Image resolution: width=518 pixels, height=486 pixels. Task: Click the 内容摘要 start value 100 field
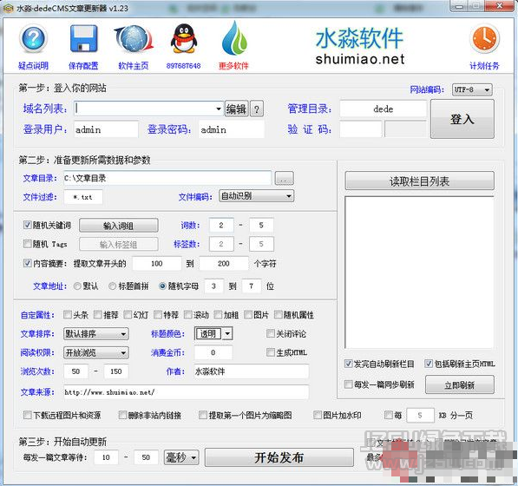[x=157, y=264]
